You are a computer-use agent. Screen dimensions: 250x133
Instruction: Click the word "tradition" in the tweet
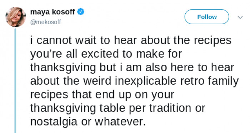[170, 108]
